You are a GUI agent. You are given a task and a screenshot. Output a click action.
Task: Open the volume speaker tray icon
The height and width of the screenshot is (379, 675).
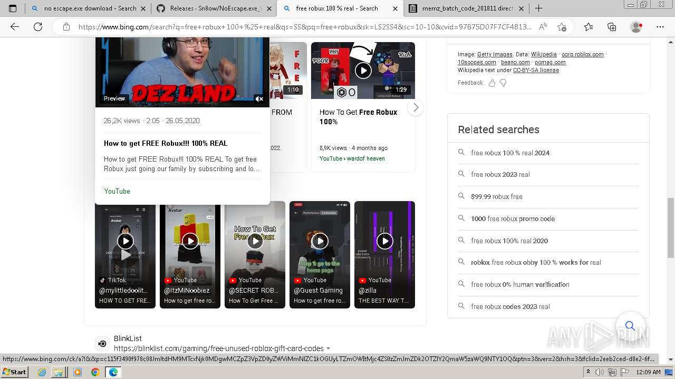pyautogui.click(x=599, y=372)
